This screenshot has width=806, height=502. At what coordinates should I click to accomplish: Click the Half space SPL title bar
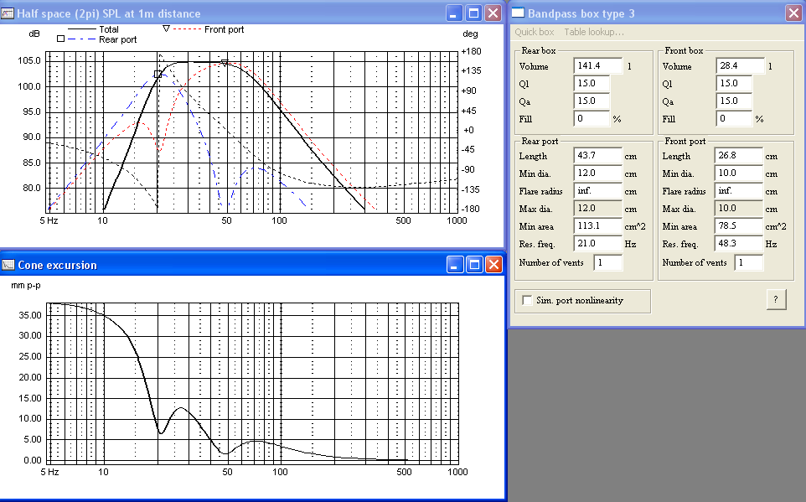tap(252, 13)
